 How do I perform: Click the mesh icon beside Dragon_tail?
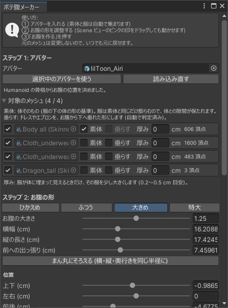click(x=19, y=171)
